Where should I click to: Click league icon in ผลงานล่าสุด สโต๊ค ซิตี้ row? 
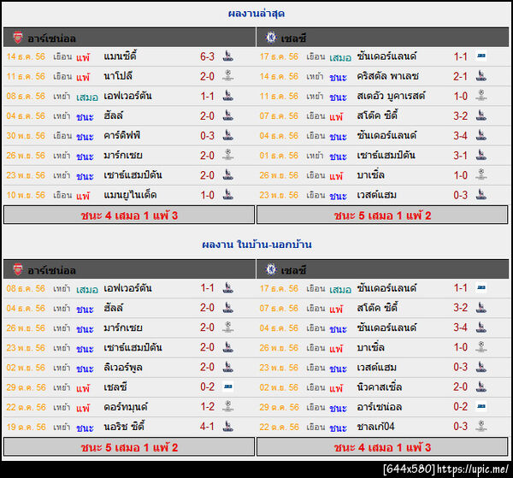pos(481,115)
